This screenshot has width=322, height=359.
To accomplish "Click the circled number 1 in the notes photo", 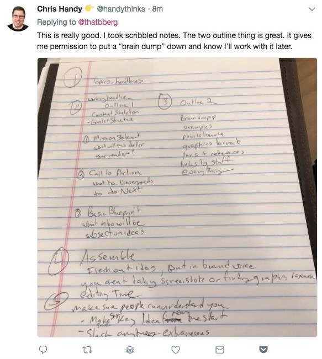I will coord(72,77).
